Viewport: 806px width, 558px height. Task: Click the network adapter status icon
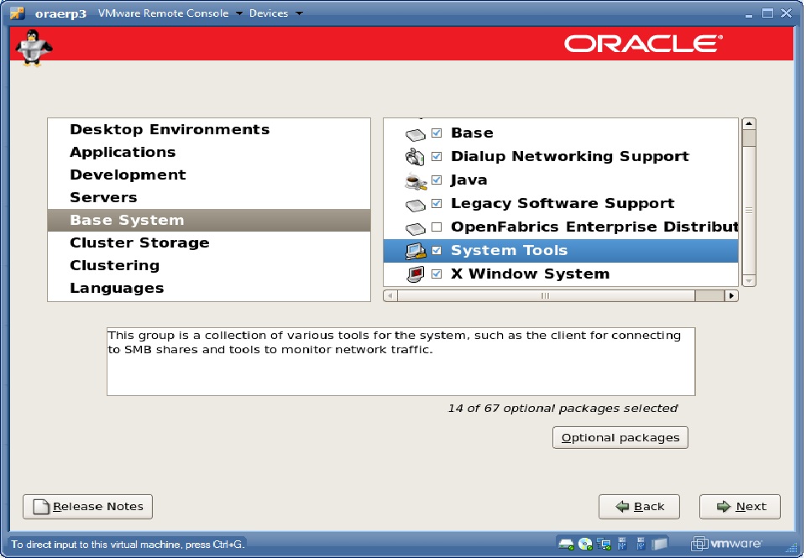(603, 543)
